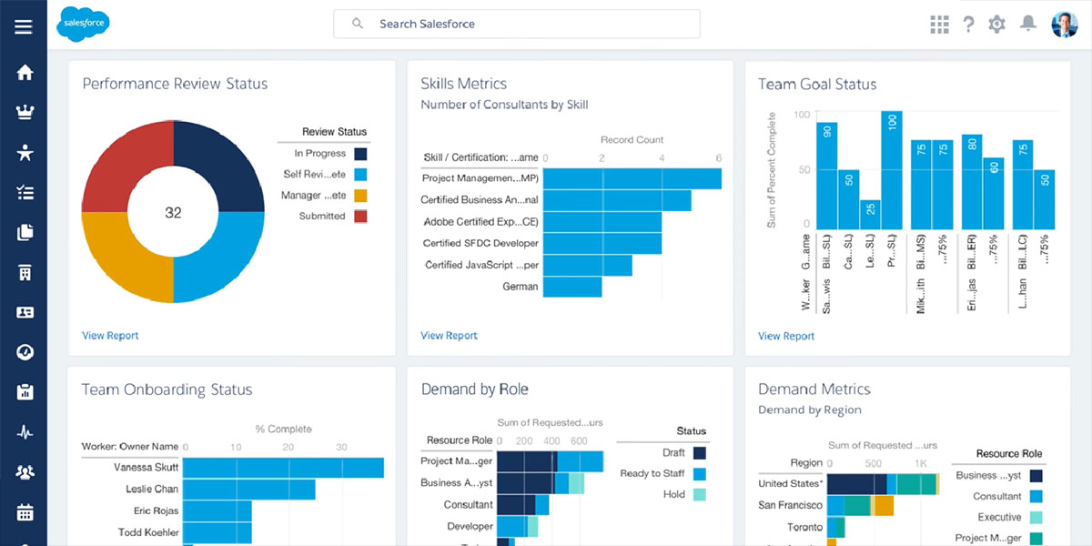Open the Help question mark
1092x546 pixels.
pyautogui.click(x=968, y=25)
